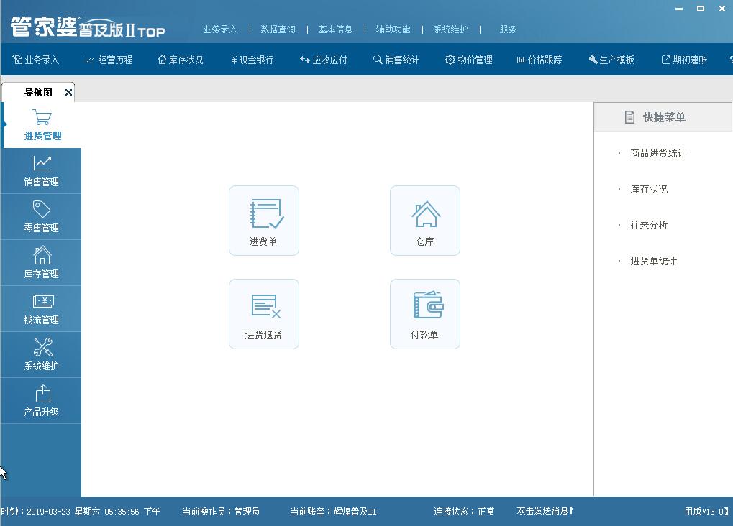The width and height of the screenshot is (733, 526).
Task: Launch 产品升级 from the sidebar
Action: coord(41,400)
